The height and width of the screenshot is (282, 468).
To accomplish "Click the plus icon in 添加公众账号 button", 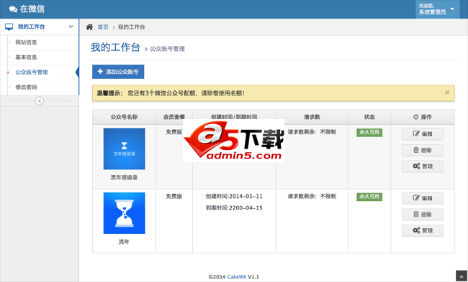I will pyautogui.click(x=100, y=71).
